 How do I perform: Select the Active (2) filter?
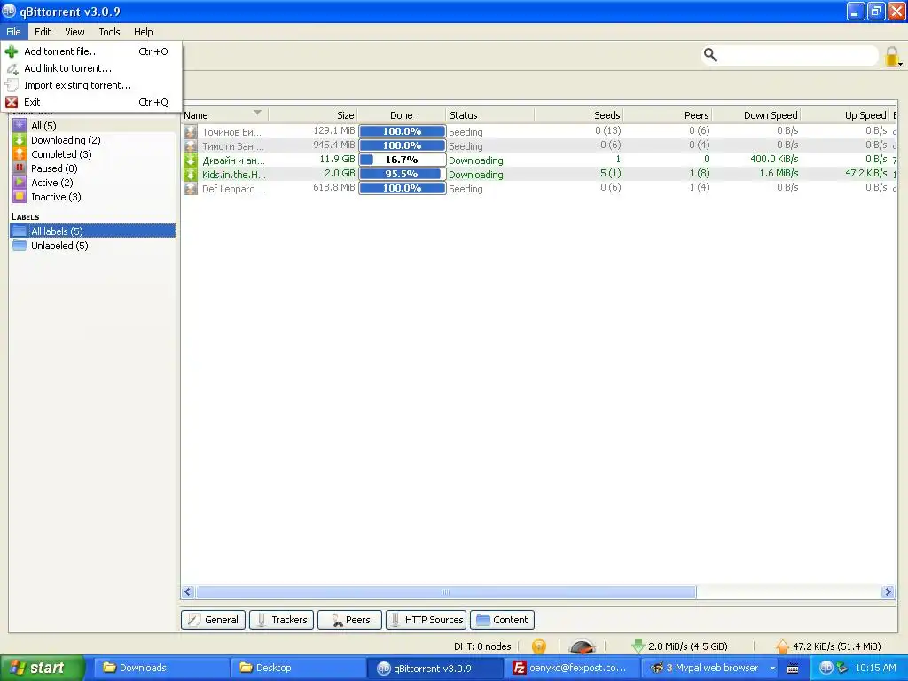point(92,183)
